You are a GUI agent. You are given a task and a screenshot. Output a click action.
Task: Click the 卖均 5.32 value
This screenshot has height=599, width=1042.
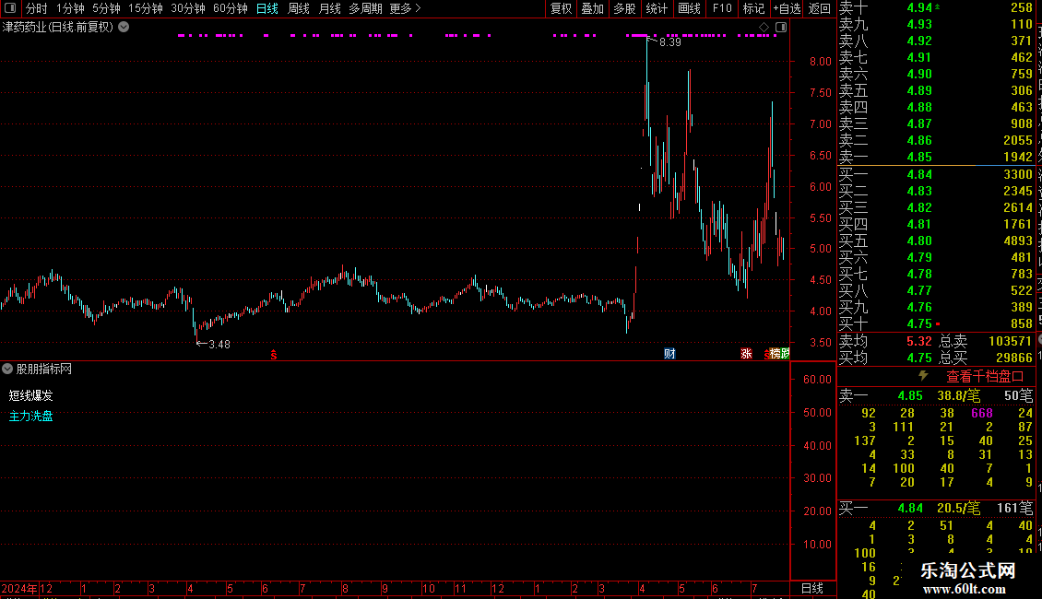point(919,341)
